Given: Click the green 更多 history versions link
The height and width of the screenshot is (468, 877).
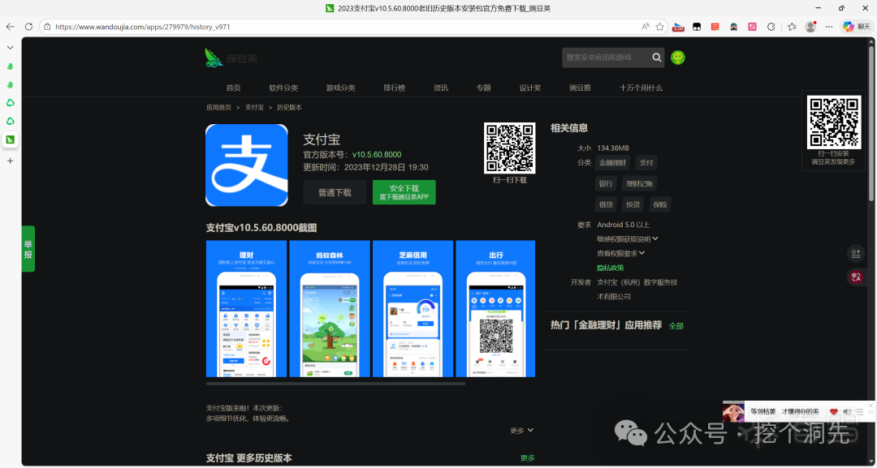Looking at the screenshot, I should 528,458.
